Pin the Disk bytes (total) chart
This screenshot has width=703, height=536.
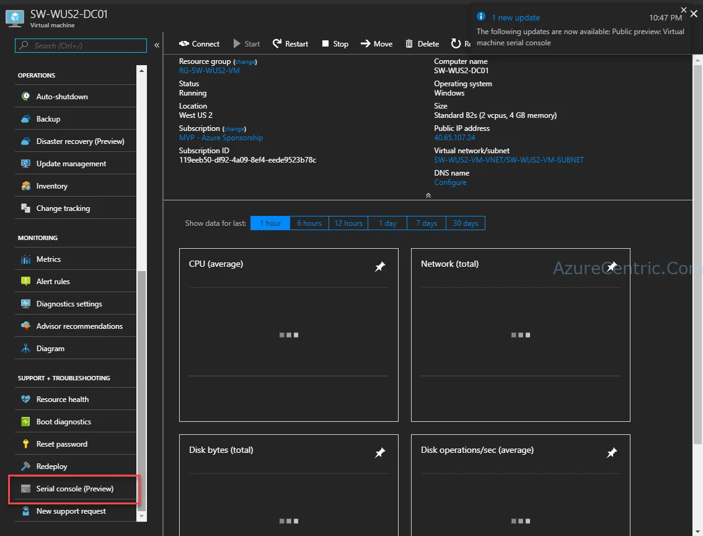[380, 453]
